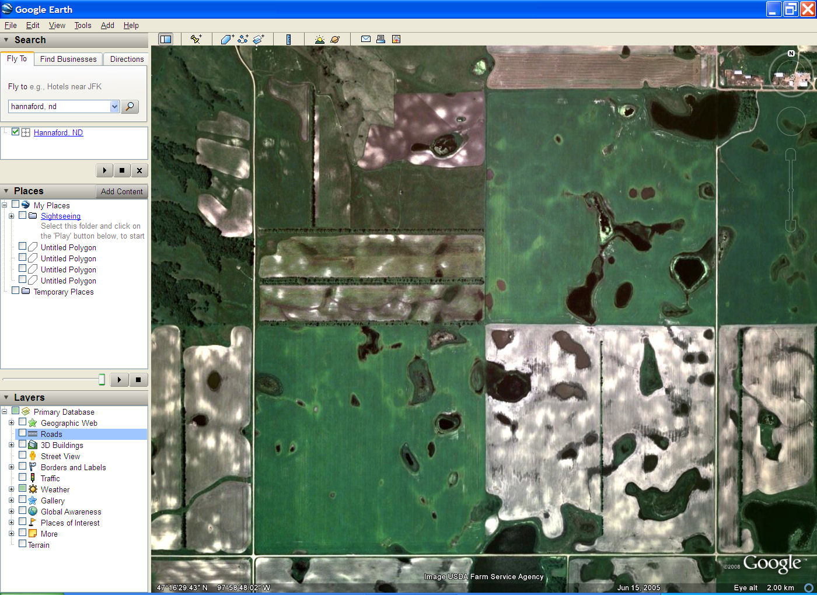Collapse the Places panel triangle
The height and width of the screenshot is (595, 817).
pos(6,191)
